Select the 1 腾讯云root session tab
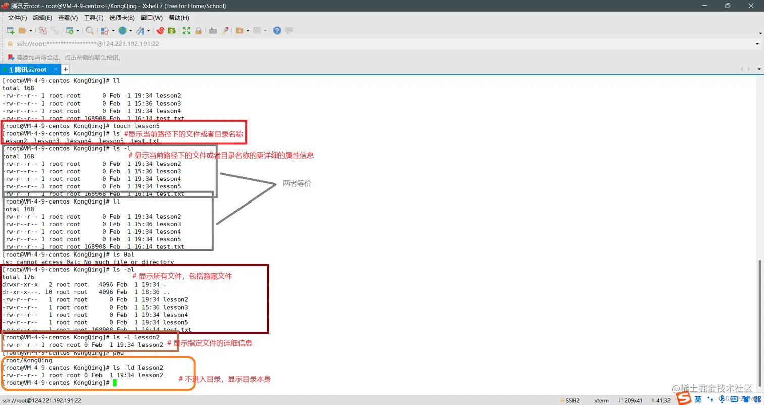Image resolution: width=764 pixels, height=405 pixels. point(30,69)
